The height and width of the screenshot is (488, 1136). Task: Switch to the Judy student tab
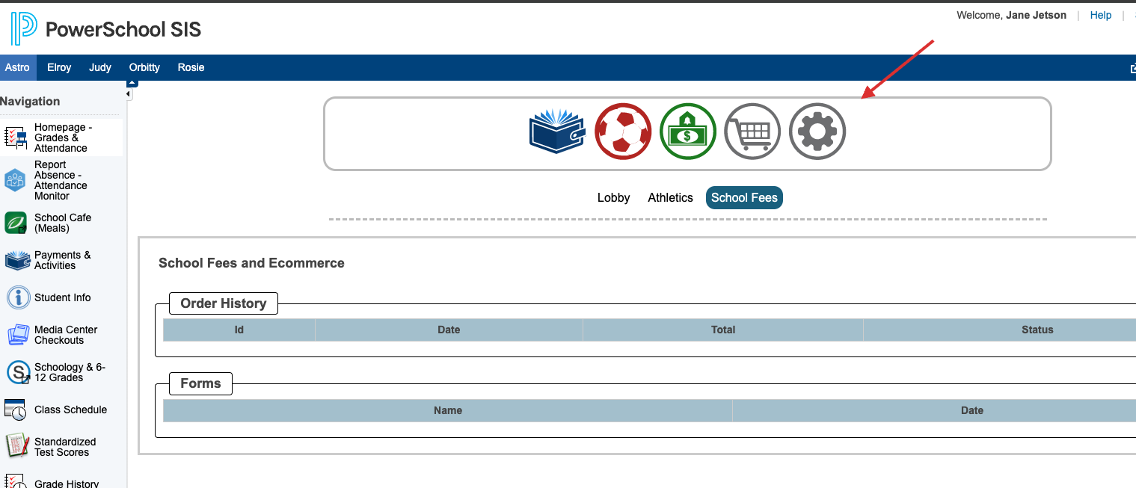click(100, 67)
